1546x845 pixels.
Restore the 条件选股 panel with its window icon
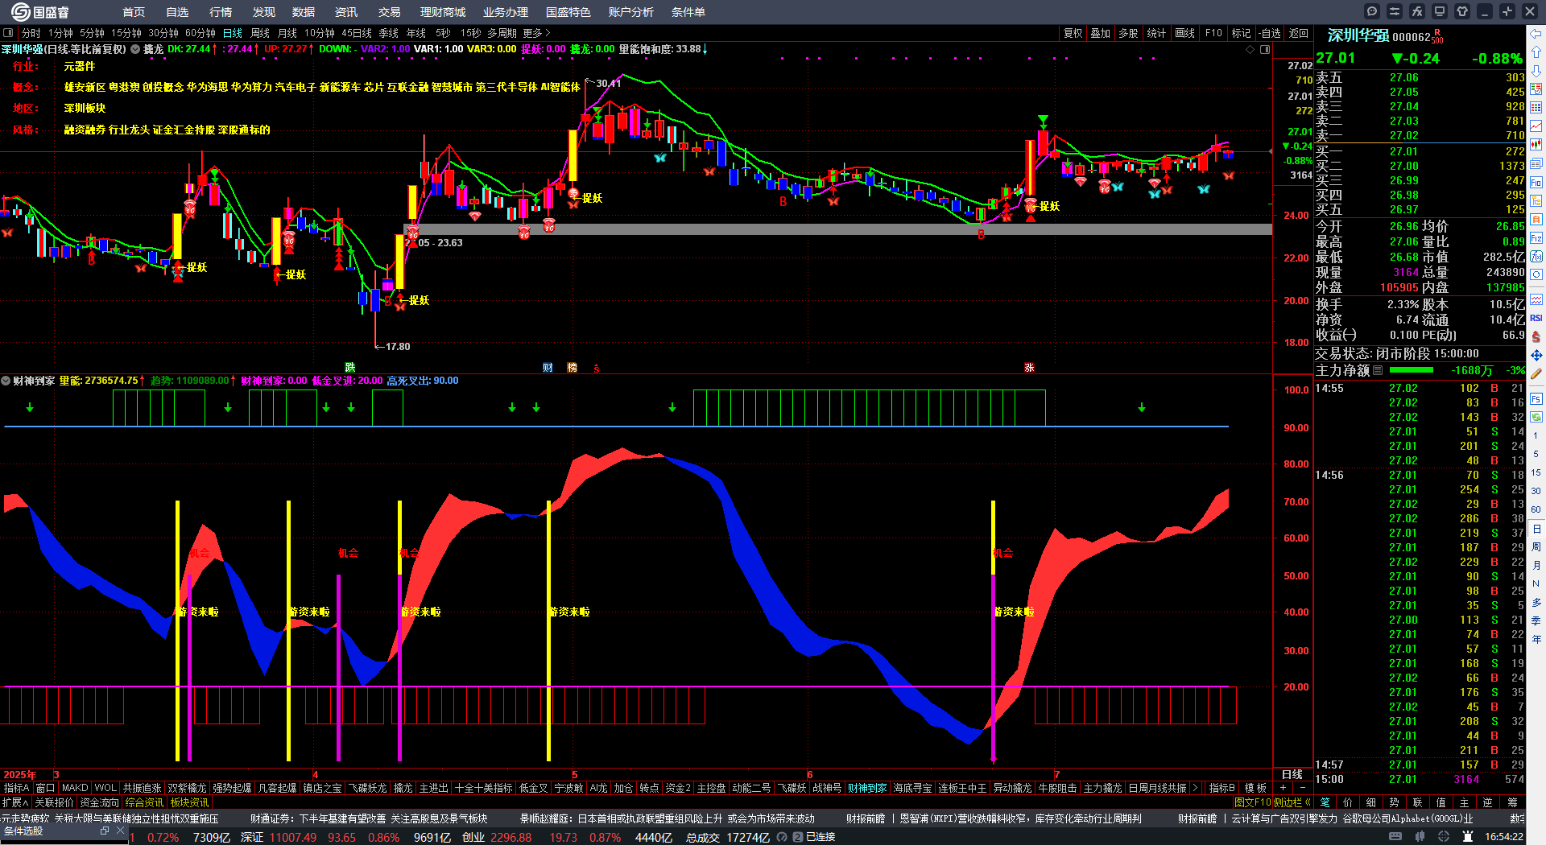pyautogui.click(x=105, y=831)
